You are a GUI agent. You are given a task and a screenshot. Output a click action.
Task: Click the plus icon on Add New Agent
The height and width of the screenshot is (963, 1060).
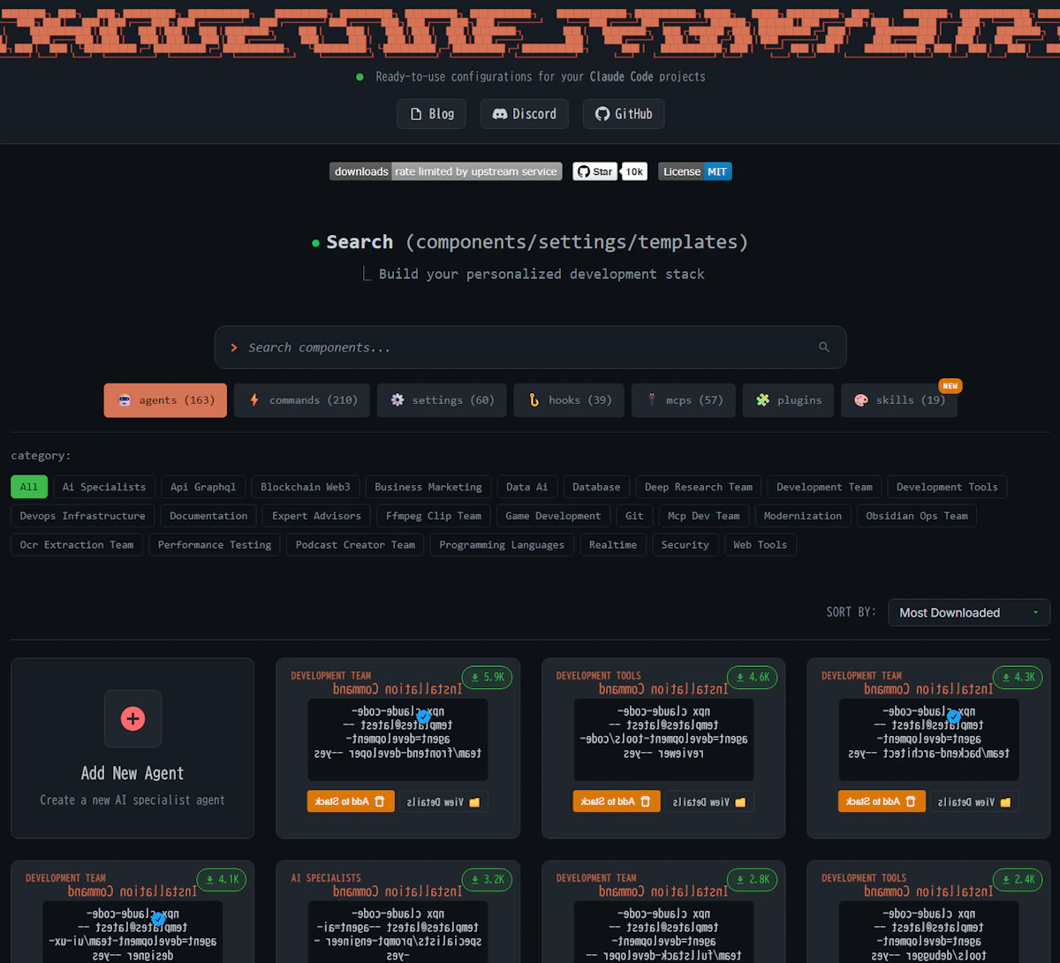[132, 718]
